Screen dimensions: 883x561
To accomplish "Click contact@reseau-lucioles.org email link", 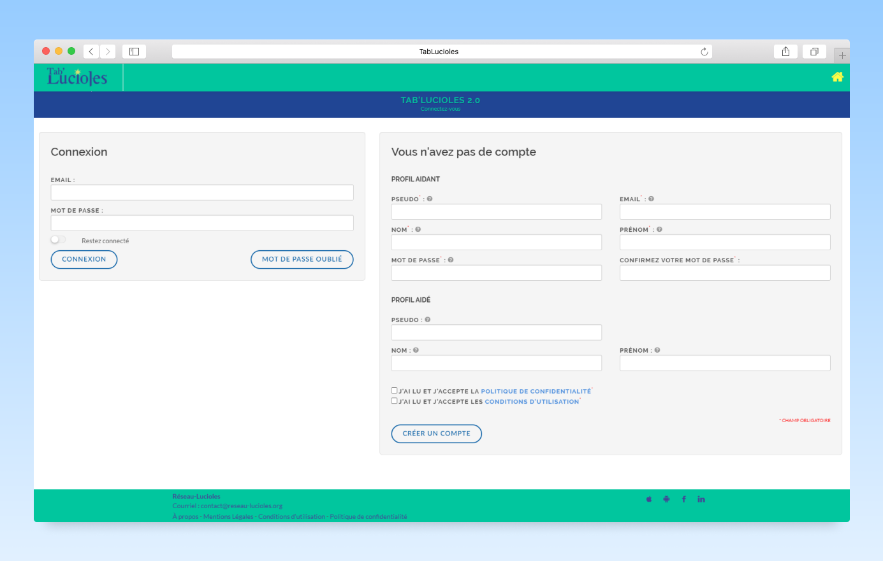I will coord(242,506).
